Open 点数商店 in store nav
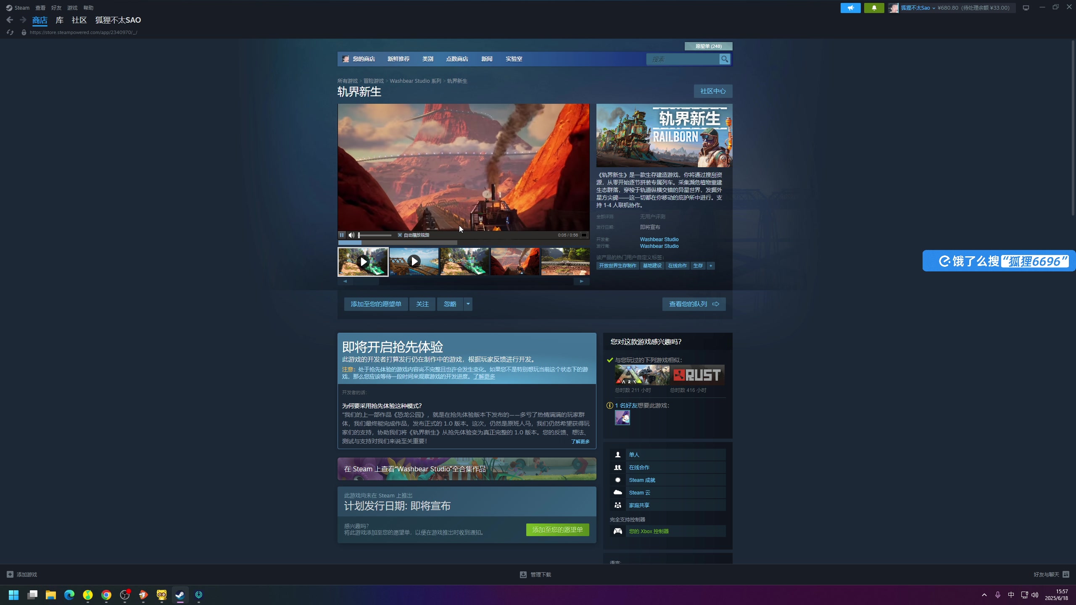The image size is (1076, 605). [x=457, y=59]
